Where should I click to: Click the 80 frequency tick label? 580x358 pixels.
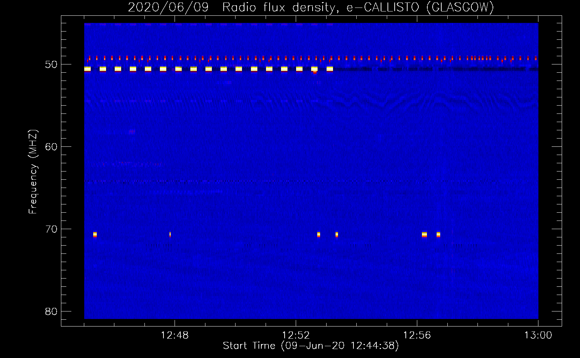[x=51, y=311]
